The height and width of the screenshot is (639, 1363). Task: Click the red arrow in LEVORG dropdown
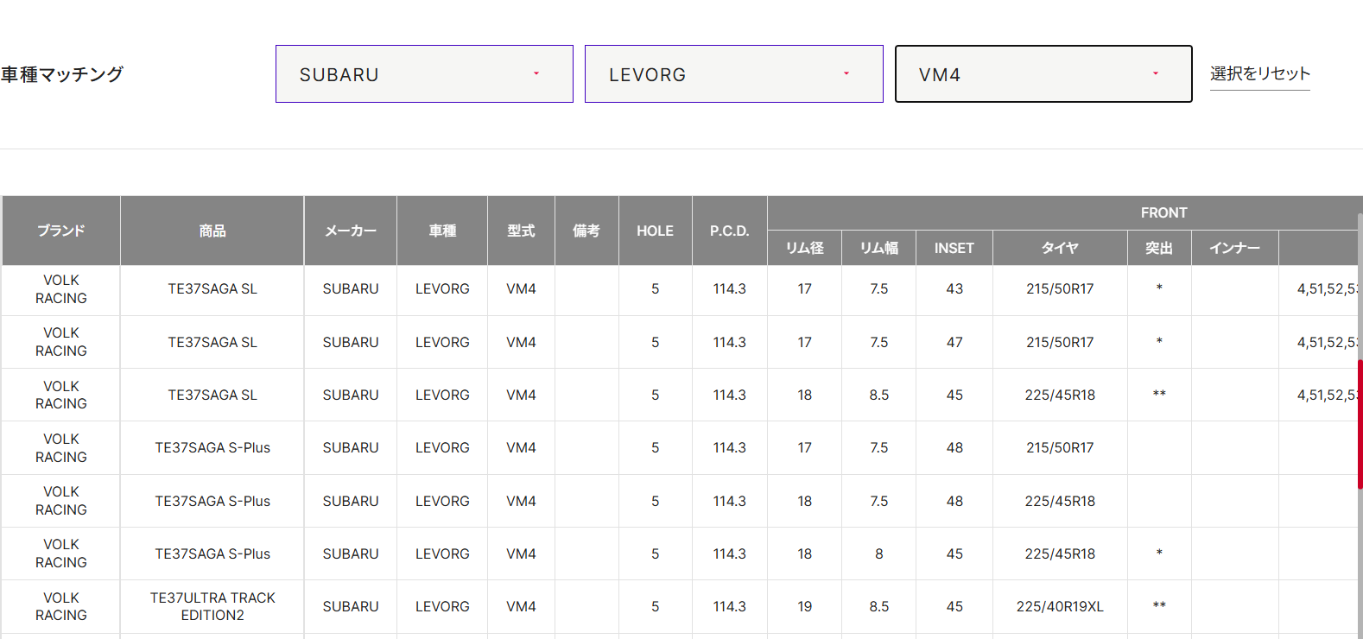click(846, 74)
